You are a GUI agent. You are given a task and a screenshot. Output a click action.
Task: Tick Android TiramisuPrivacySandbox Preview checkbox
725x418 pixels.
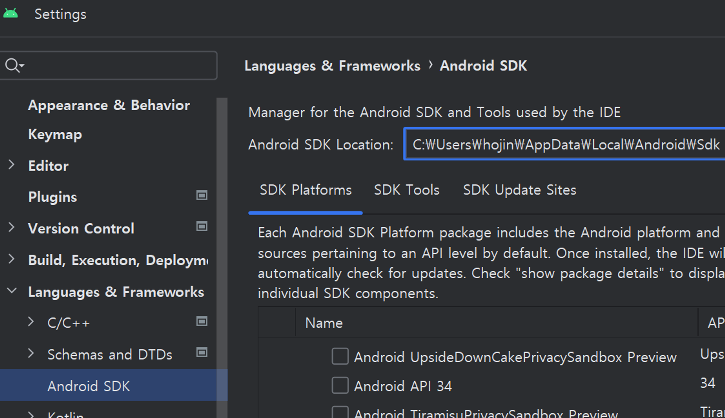tap(340, 413)
